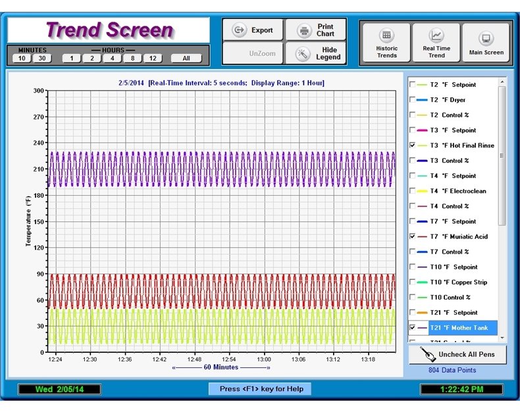Switch display range to 12 hours
The width and height of the screenshot is (520, 412).
153,58
